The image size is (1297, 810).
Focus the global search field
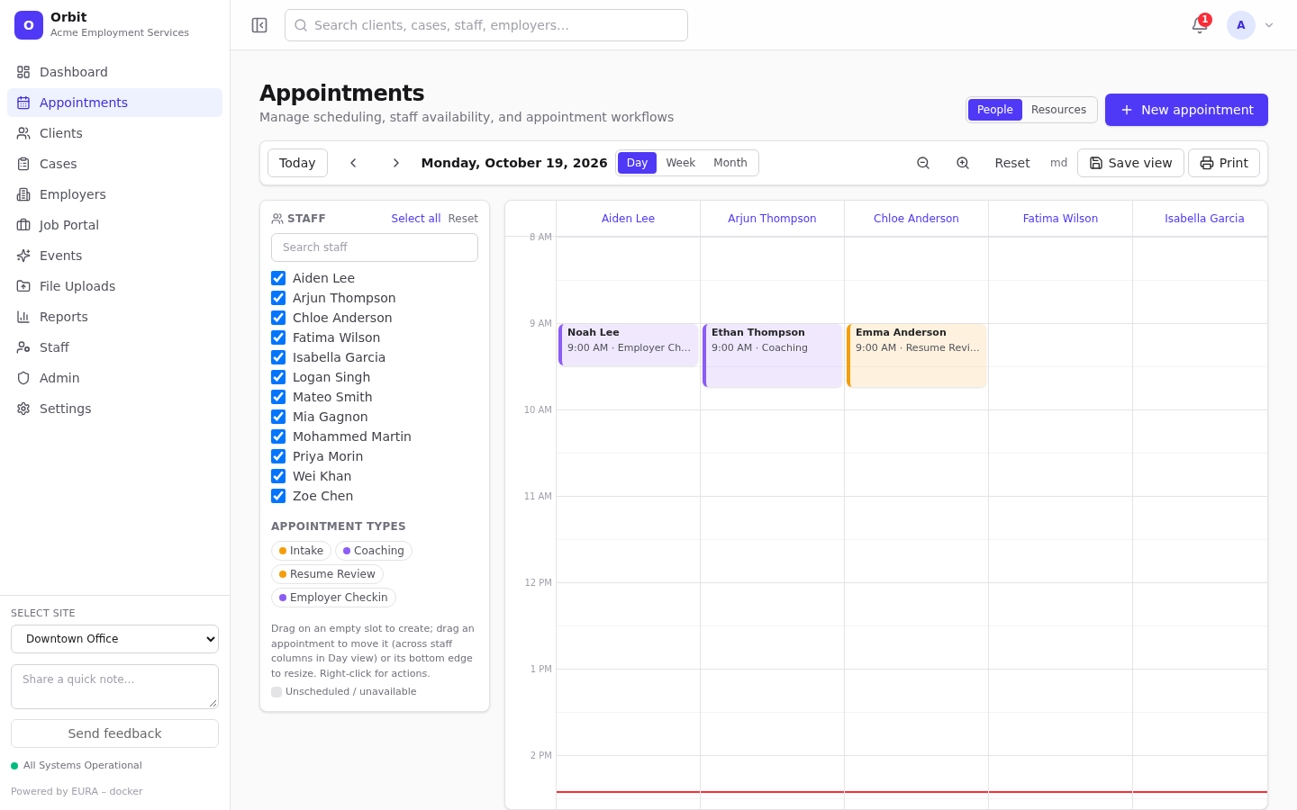click(486, 25)
